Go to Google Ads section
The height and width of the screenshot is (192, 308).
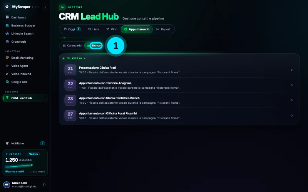pos(25,82)
